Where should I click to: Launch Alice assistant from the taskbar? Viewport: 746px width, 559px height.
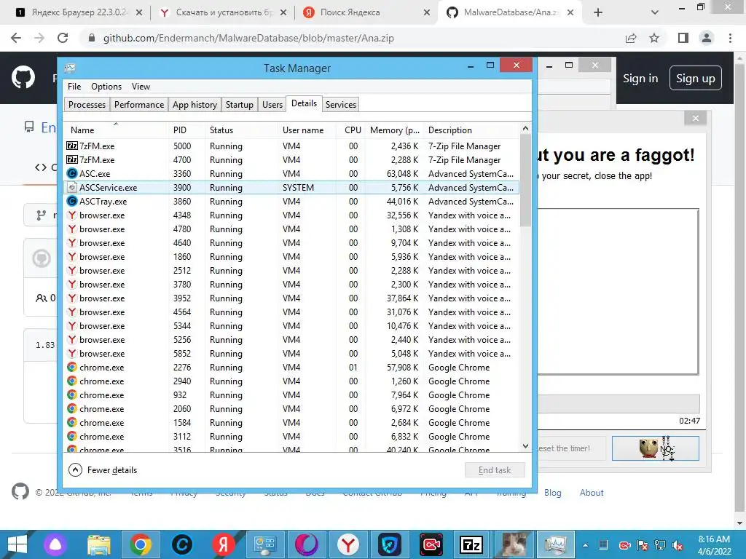pyautogui.click(x=55, y=544)
